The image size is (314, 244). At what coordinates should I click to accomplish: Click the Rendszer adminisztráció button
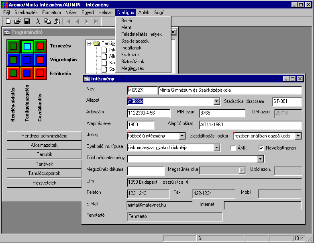point(44,136)
